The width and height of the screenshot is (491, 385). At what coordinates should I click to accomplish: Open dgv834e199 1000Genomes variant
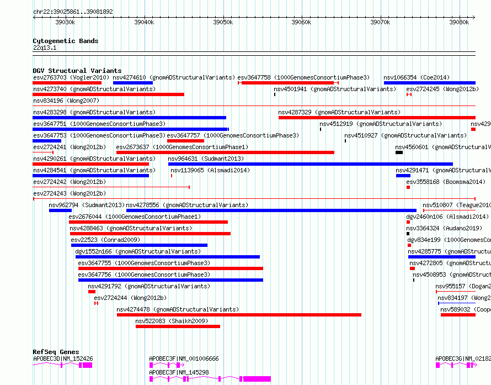pos(449,240)
